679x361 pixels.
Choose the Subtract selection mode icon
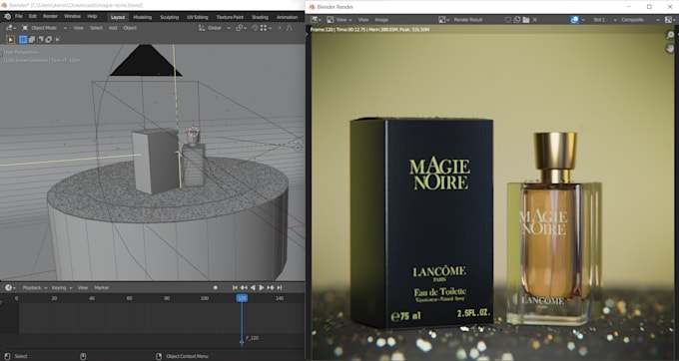tap(40, 39)
